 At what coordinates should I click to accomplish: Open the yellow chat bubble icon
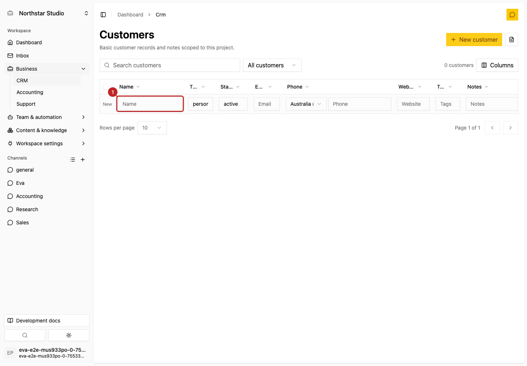point(512,15)
